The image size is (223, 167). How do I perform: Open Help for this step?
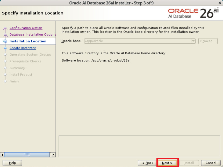[x=12, y=163]
